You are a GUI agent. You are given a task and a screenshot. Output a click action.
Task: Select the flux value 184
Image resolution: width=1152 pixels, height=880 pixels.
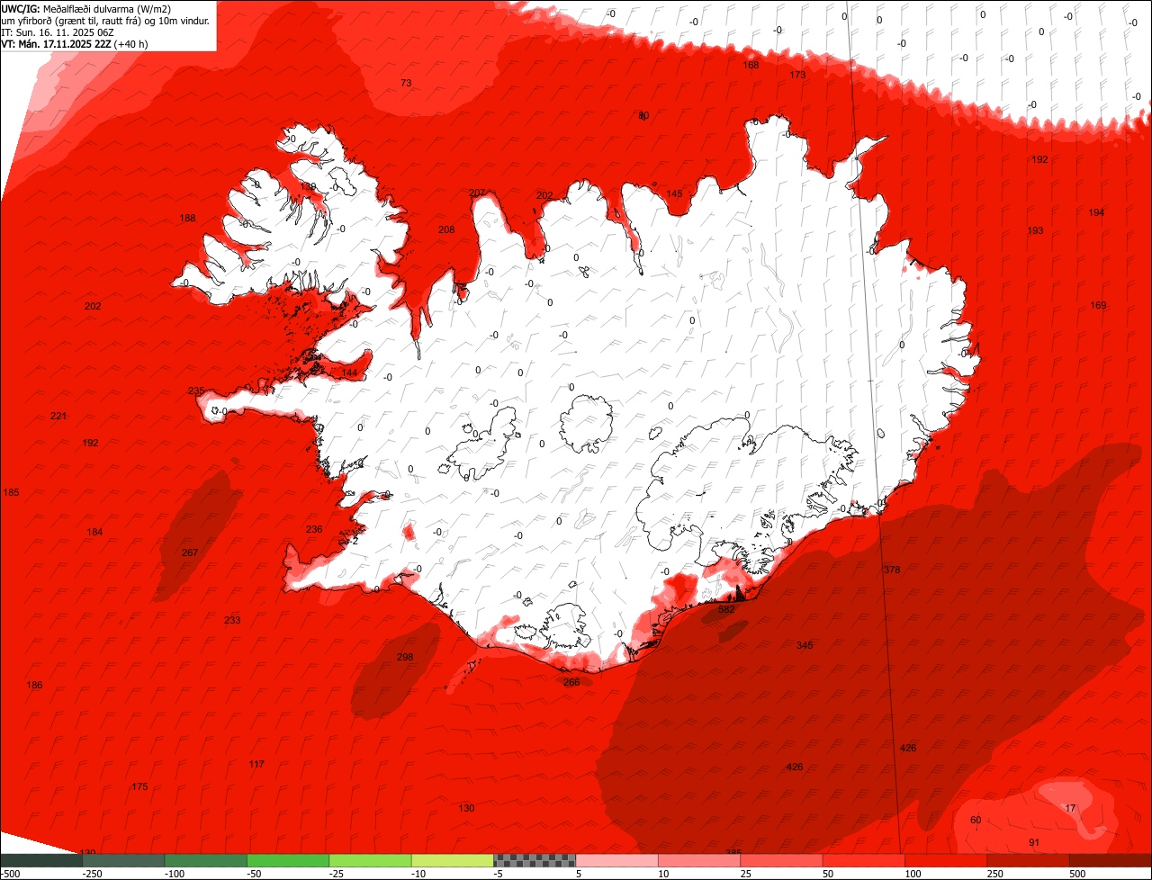click(x=94, y=532)
